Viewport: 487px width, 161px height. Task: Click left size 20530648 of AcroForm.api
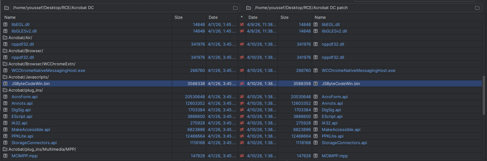(x=195, y=97)
